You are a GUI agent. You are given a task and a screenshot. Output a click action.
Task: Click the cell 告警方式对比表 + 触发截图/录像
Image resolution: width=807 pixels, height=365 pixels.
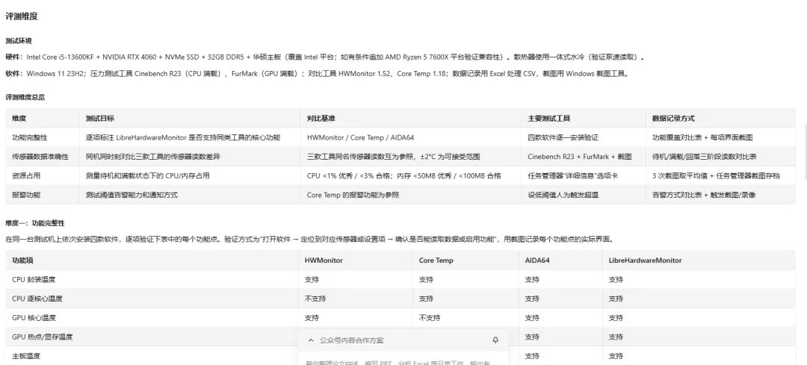coord(704,195)
